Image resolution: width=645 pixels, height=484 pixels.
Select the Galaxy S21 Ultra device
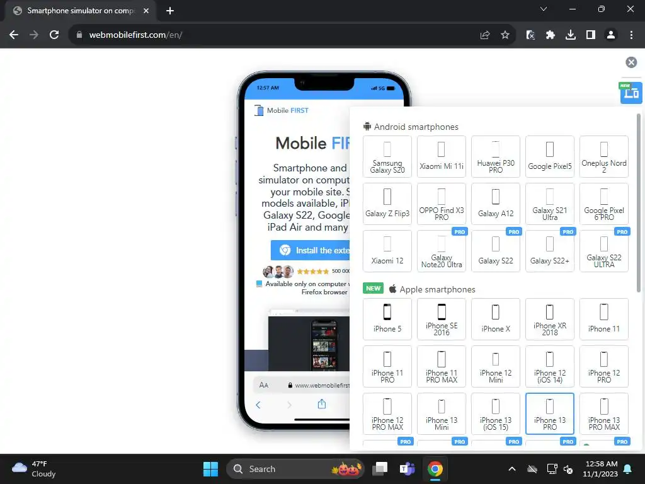pos(549,204)
